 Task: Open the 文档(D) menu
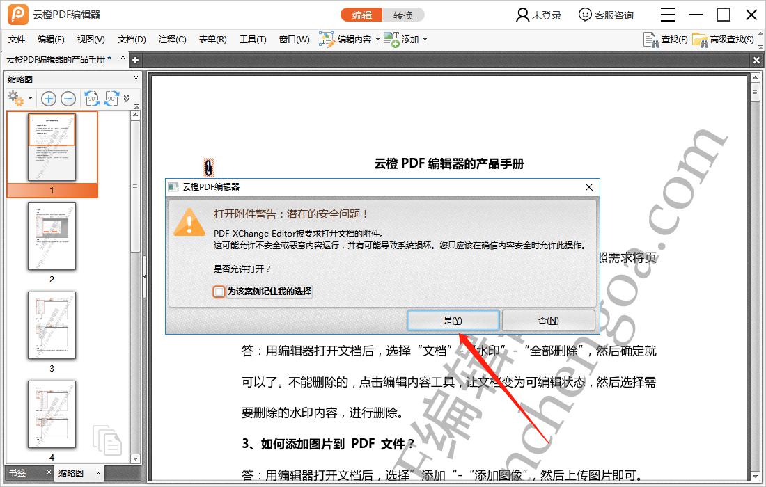132,40
